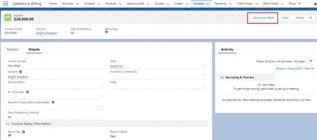The image size is (317, 140).
Task: Click info icon next to Bill To Contact
Action: 28,92
